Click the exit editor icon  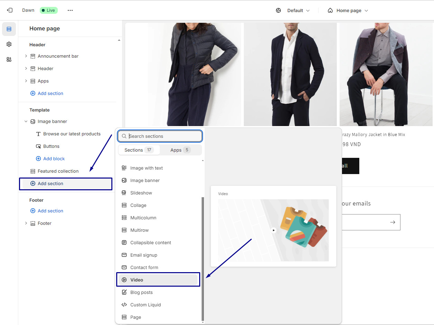tap(10, 10)
